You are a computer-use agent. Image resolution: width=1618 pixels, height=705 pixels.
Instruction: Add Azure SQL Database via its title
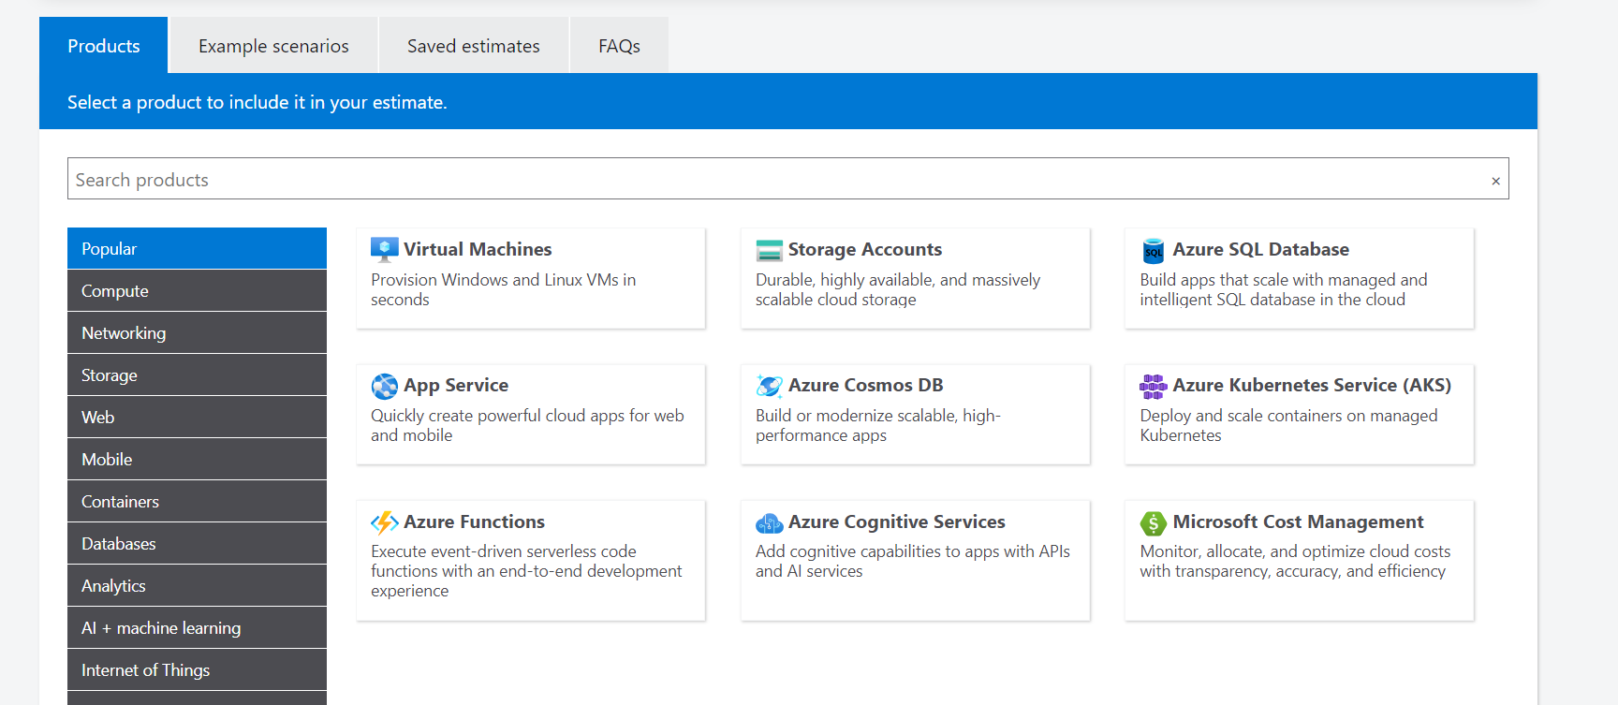coord(1260,249)
